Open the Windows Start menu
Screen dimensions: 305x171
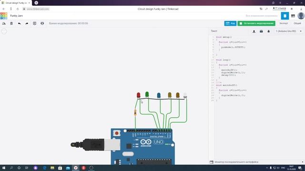click(x=4, y=168)
